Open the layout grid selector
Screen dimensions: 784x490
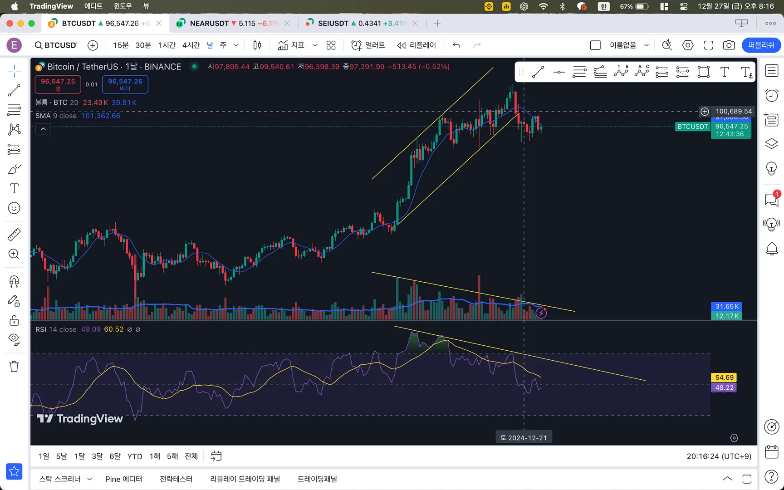point(331,45)
